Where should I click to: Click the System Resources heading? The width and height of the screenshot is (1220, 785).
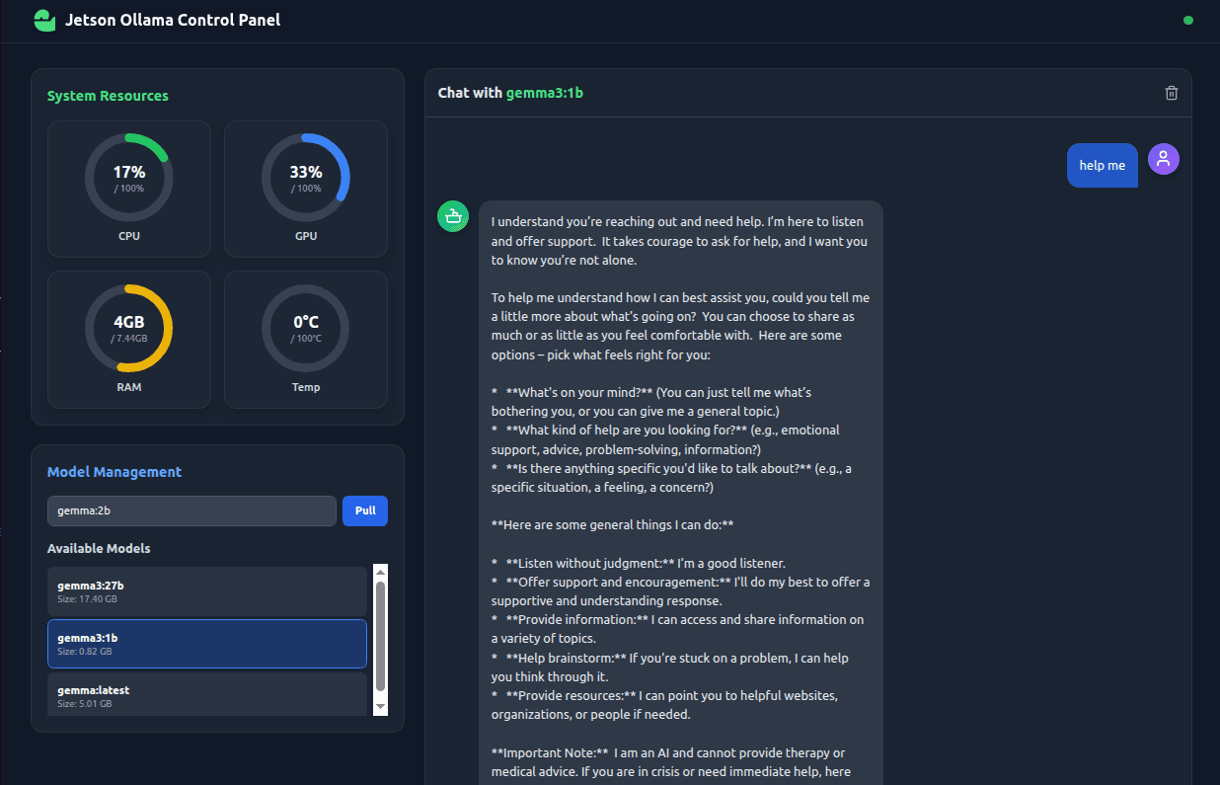point(108,96)
